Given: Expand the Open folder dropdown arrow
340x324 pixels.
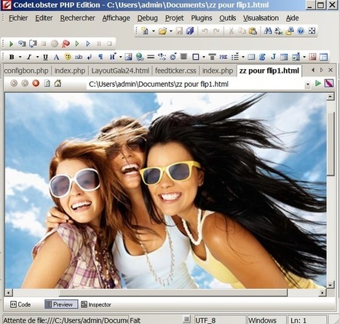Looking at the screenshot, I should click(x=171, y=31).
